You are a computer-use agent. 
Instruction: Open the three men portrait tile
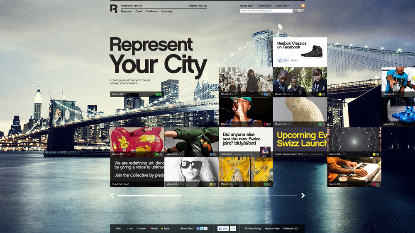point(300,82)
